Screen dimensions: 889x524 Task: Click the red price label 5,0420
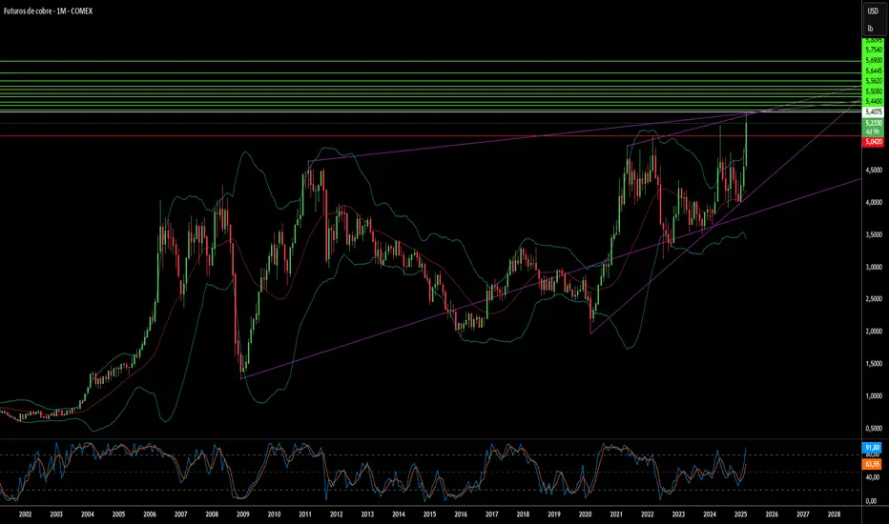click(x=873, y=142)
